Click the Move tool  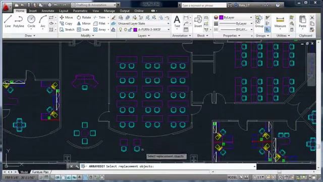(x=66, y=18)
